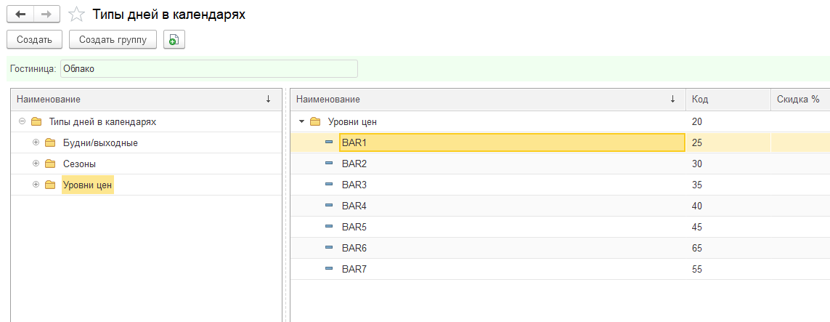Select the BAR7 row
This screenshot has height=322, width=830.
click(x=560, y=269)
